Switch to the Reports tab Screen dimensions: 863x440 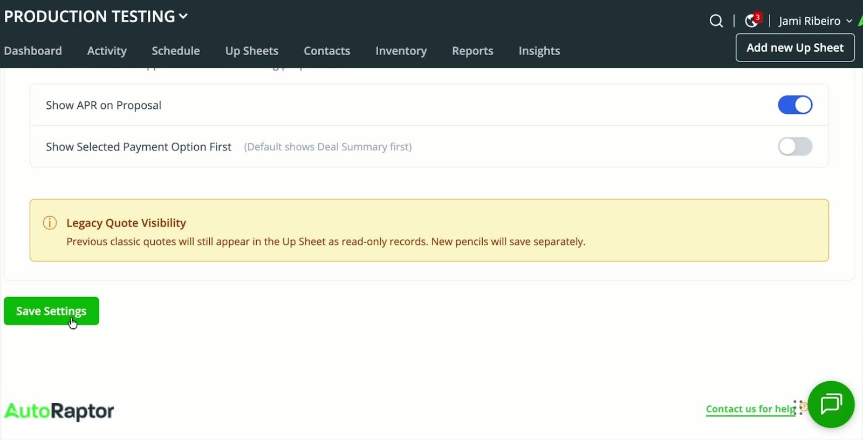pos(472,51)
